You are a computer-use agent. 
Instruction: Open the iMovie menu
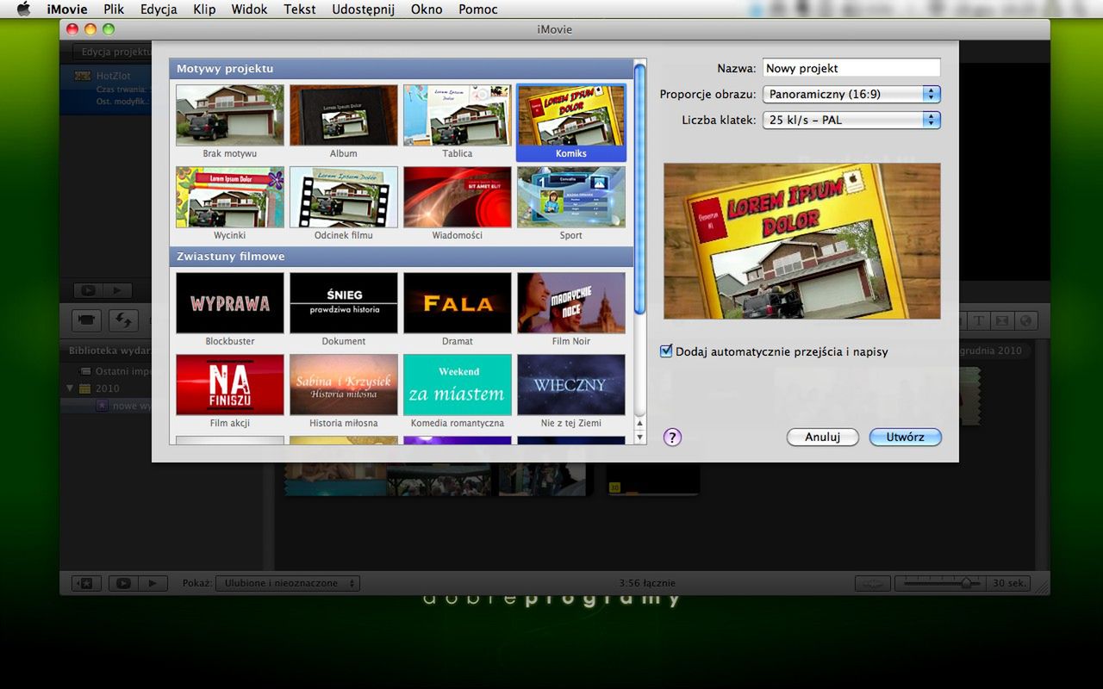coord(66,9)
